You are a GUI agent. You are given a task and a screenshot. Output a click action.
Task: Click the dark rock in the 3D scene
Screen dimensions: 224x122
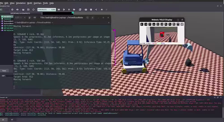click(189, 63)
